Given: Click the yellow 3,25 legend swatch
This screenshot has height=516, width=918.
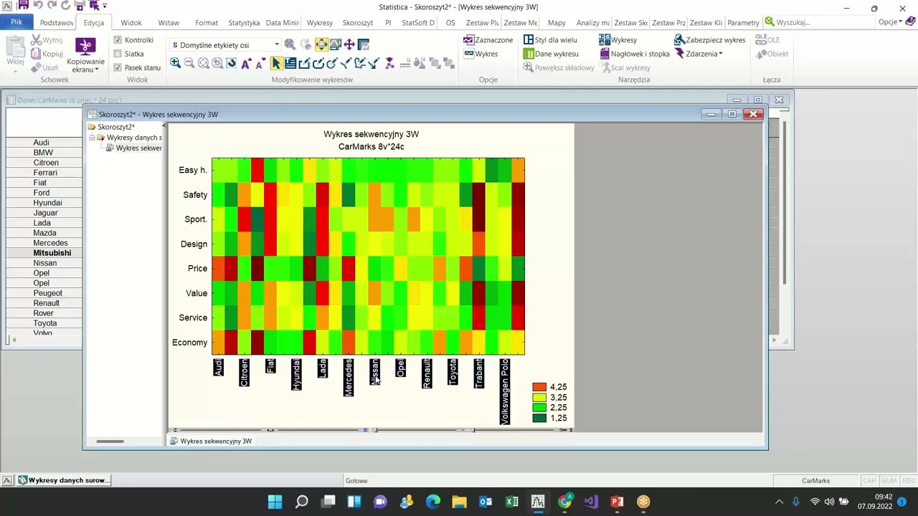Looking at the screenshot, I should pyautogui.click(x=539, y=397).
